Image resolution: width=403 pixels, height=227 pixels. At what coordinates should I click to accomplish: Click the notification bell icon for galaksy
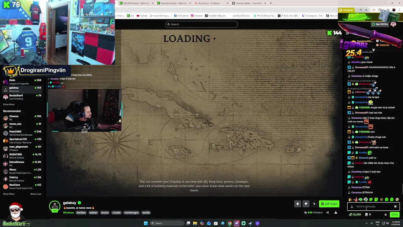click(x=298, y=204)
